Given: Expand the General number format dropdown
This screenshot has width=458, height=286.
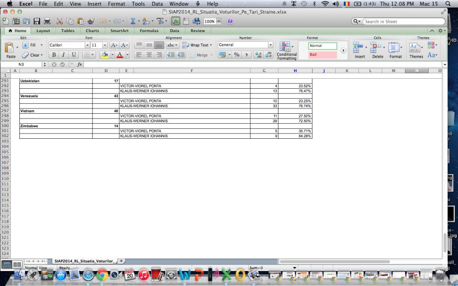Looking at the screenshot, I should point(271,45).
